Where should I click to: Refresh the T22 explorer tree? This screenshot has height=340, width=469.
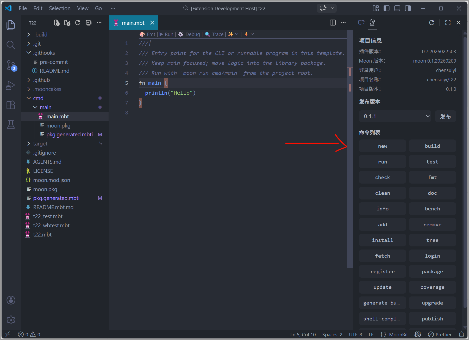tap(78, 23)
